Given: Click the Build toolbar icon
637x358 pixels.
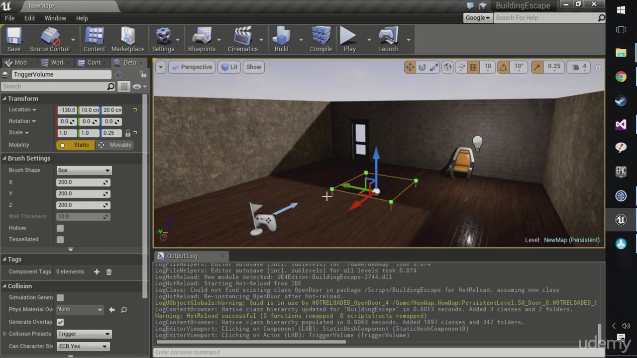Looking at the screenshot, I should [x=282, y=39].
